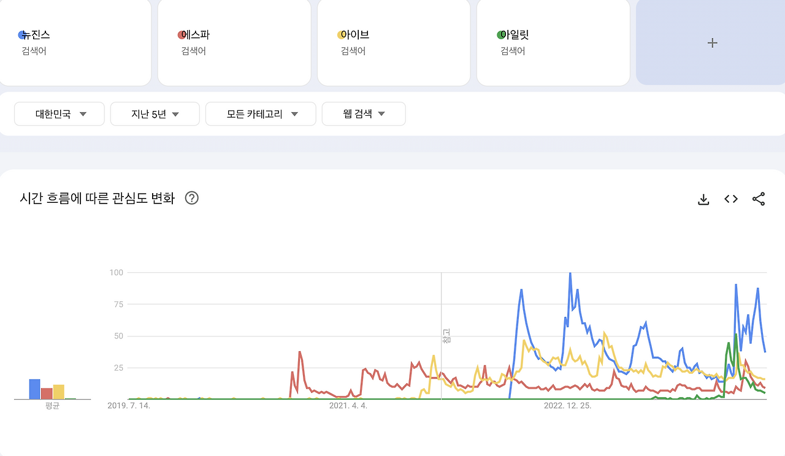The image size is (785, 456).
Task: Open the 웹 검색 search type dropdown
Action: 363,113
